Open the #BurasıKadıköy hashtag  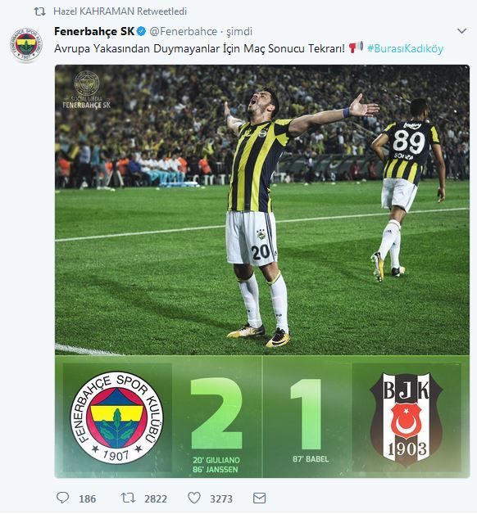405,48
